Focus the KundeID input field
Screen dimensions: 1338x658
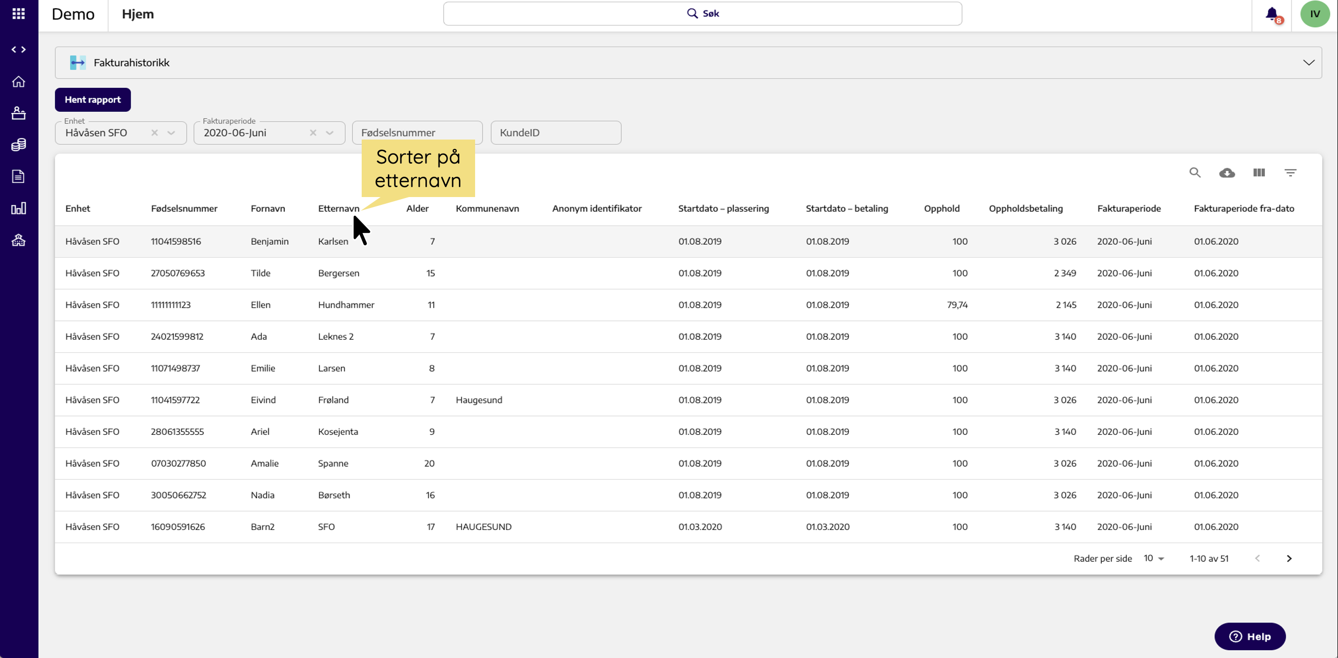coord(556,133)
